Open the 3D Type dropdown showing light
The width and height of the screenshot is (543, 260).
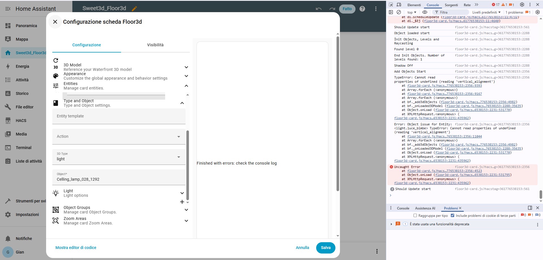(119, 157)
